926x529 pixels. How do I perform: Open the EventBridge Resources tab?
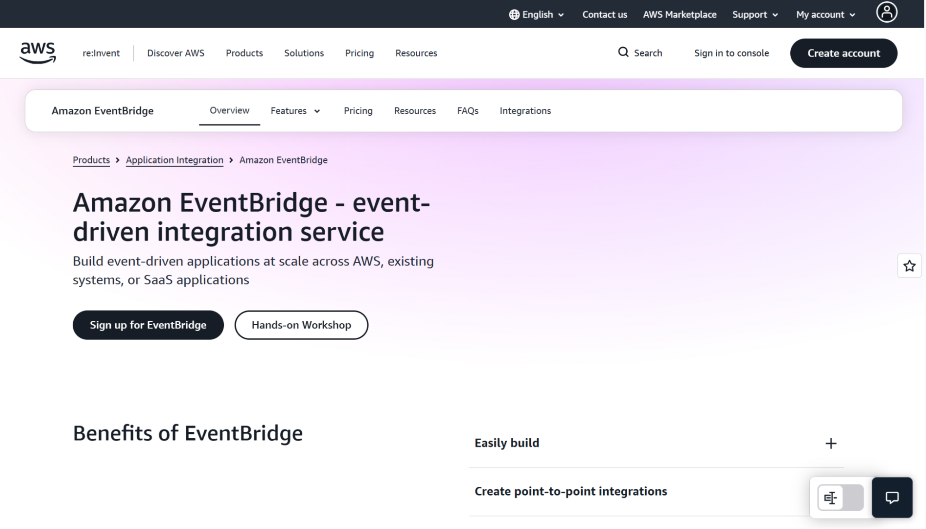pyautogui.click(x=415, y=111)
